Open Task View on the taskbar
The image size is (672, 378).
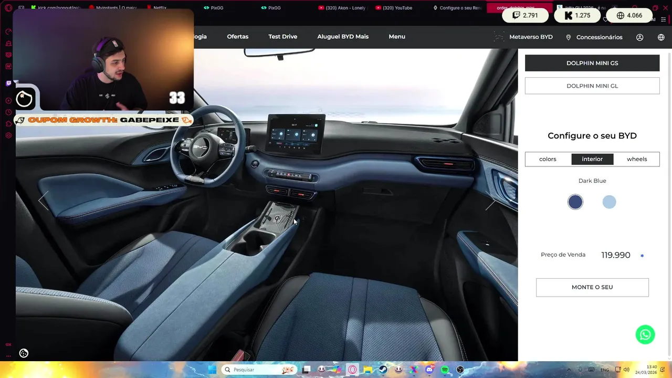point(307,370)
